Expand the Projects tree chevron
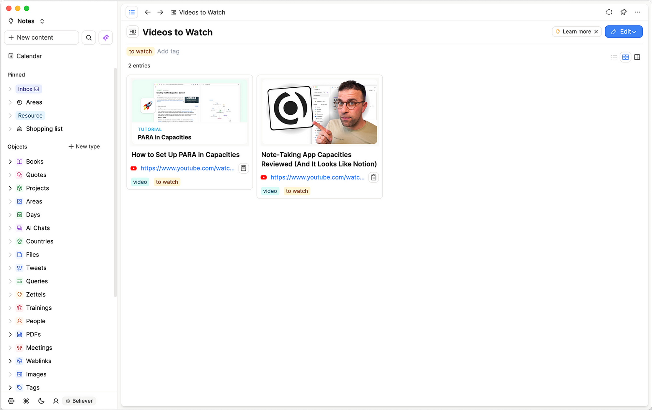Image resolution: width=652 pixels, height=410 pixels. pyautogui.click(x=10, y=188)
